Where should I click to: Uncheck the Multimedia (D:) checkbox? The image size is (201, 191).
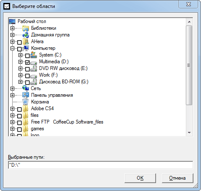click(x=27, y=62)
